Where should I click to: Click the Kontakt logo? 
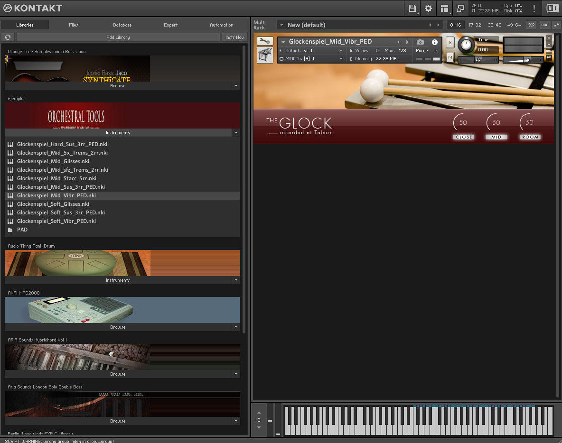pyautogui.click(x=33, y=8)
